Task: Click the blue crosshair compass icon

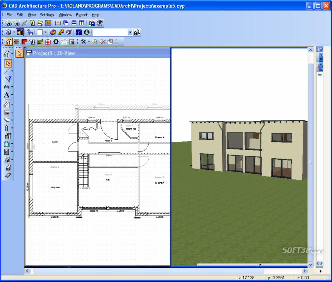Action: [79, 32]
